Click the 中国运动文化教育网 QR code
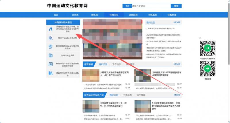Screen dimensions: 230x123 coord(208,48)
